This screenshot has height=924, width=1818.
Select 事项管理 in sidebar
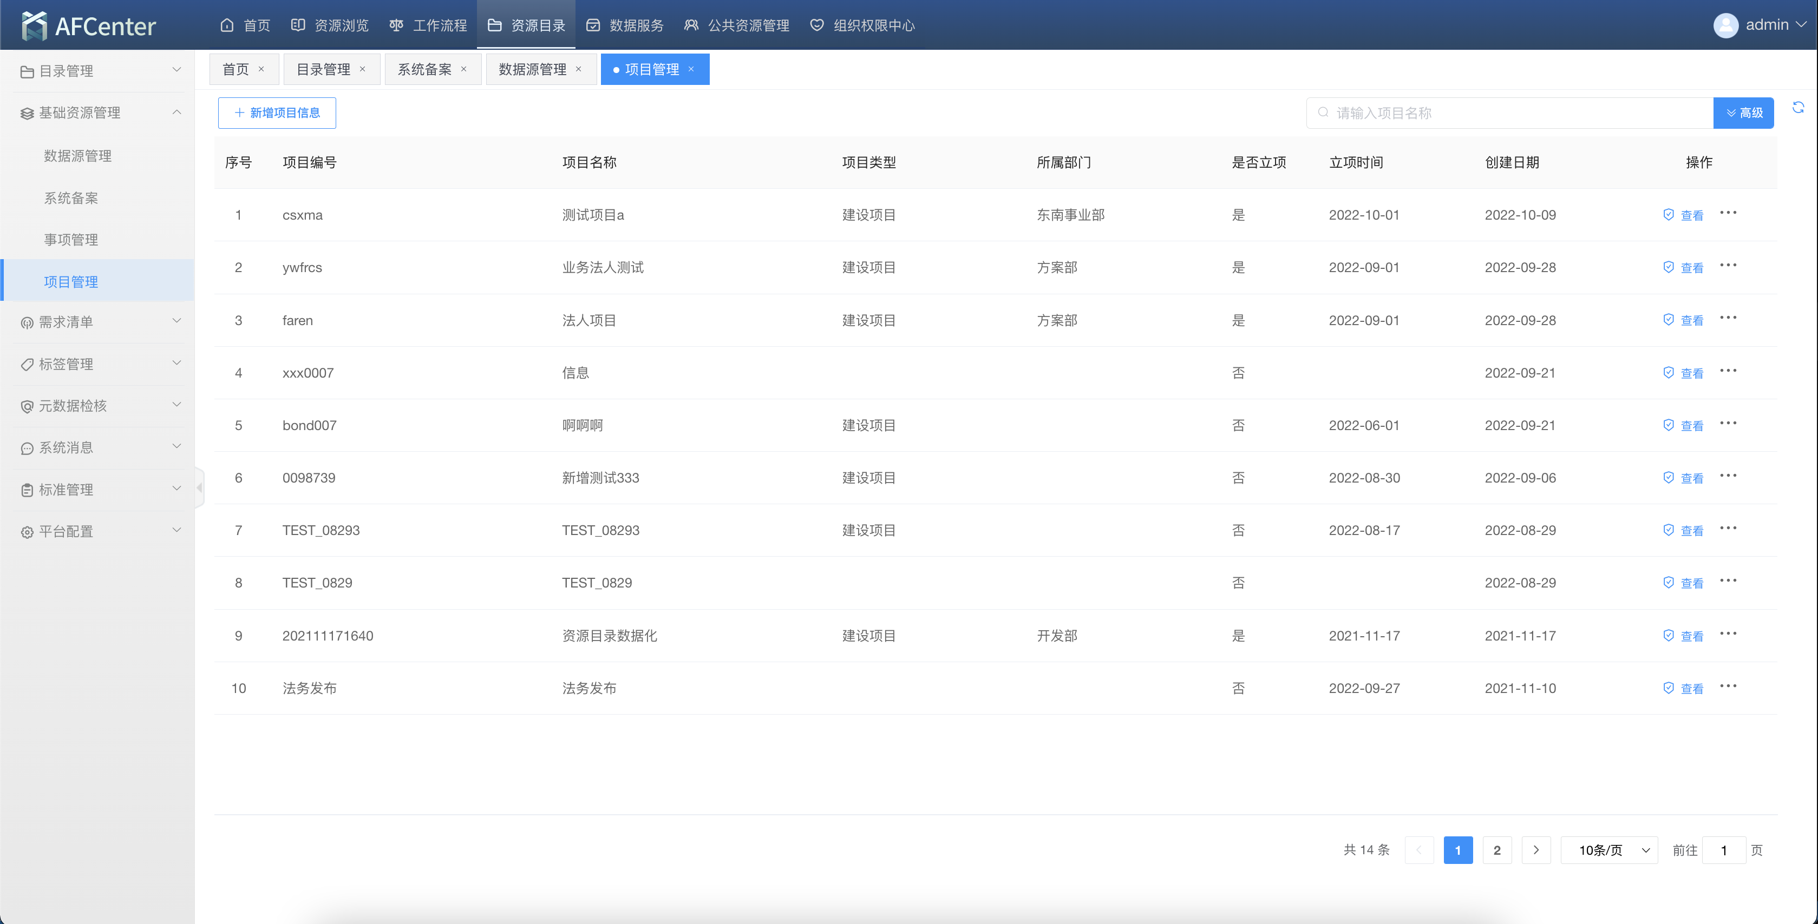click(x=98, y=240)
